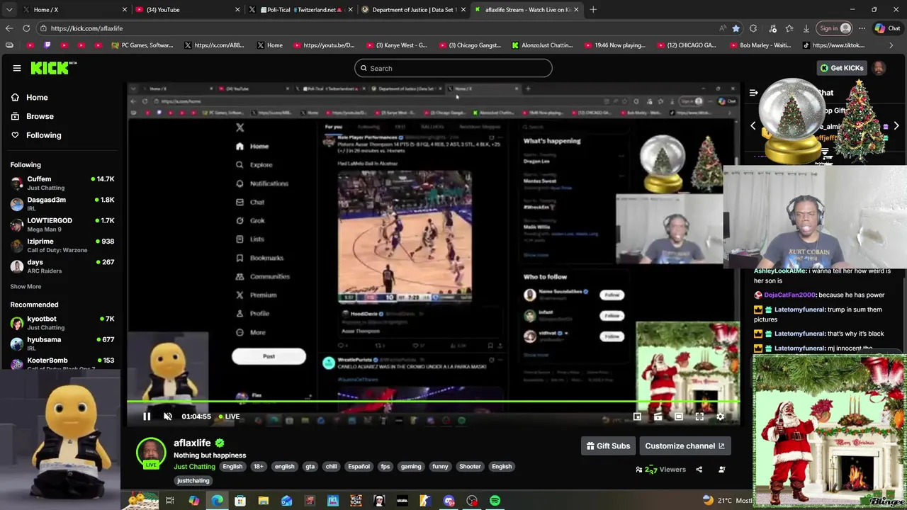The image size is (907, 510).
Task: Toggle theater mode on the player
Action: tap(679, 416)
